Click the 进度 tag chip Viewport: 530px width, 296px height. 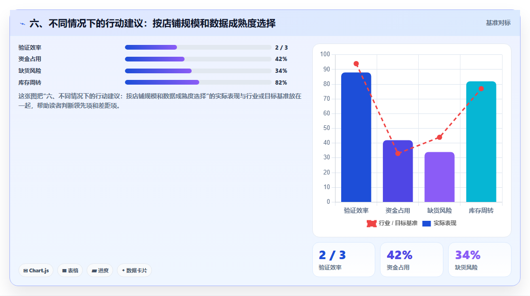coord(100,270)
